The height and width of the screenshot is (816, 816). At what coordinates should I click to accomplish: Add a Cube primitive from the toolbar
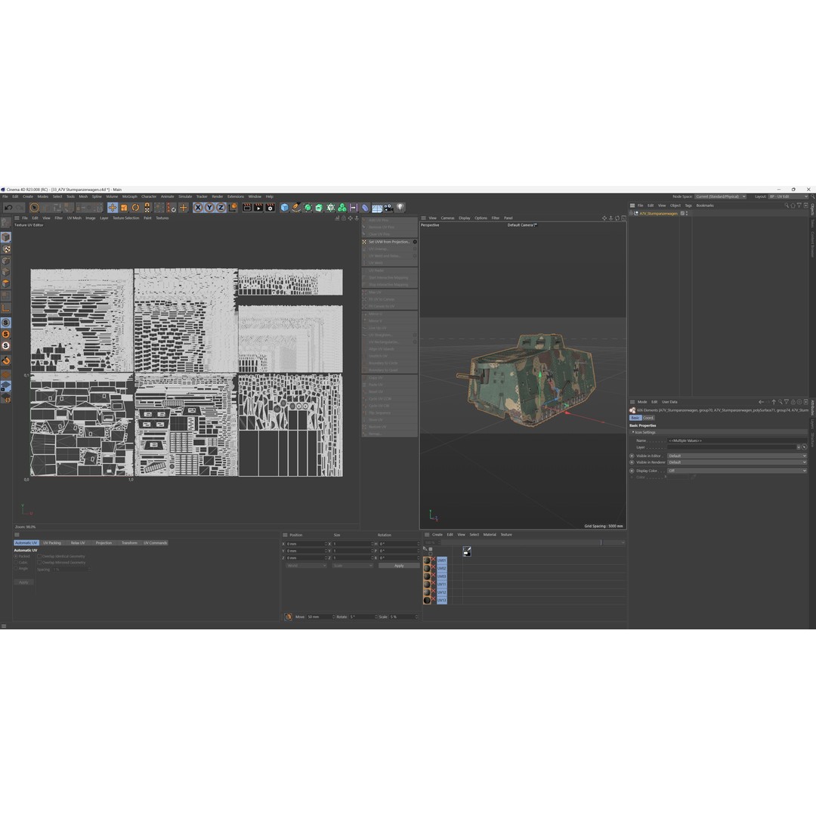[285, 208]
